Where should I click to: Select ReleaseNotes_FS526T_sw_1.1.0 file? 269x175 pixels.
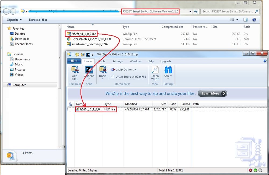pyautogui.click(x=91, y=39)
